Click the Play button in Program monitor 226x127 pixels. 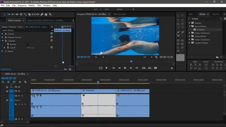(125, 68)
